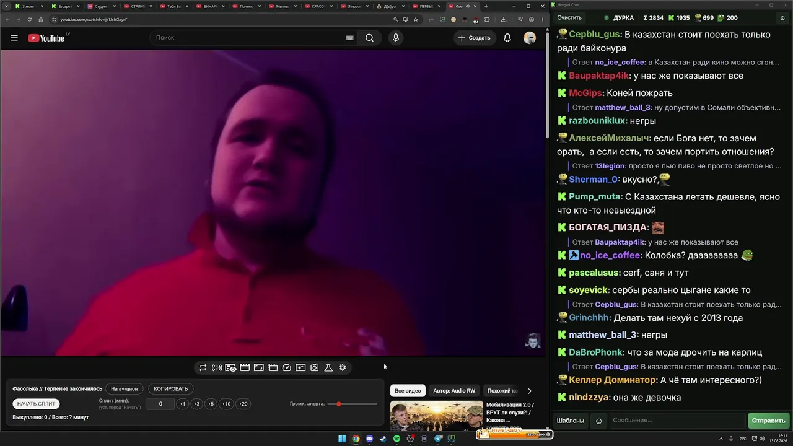Open browser extensions puzzle icon
Viewport: 793px width, 446px height.
pyautogui.click(x=487, y=19)
